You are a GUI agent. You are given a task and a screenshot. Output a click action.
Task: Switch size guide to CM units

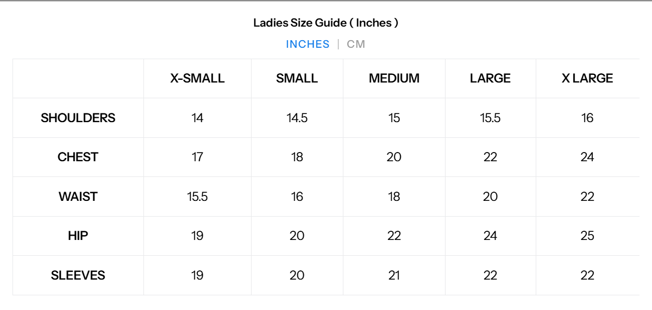(x=356, y=45)
